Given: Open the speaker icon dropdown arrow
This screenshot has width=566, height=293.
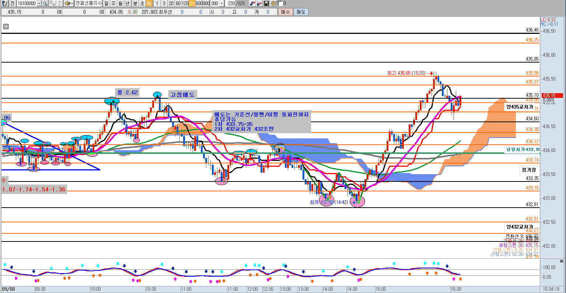Looking at the screenshot, I should (71, 3).
